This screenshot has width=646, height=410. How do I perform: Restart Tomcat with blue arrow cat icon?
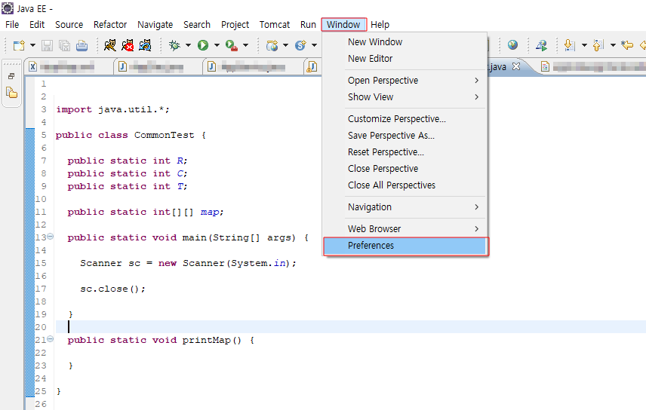click(x=145, y=45)
